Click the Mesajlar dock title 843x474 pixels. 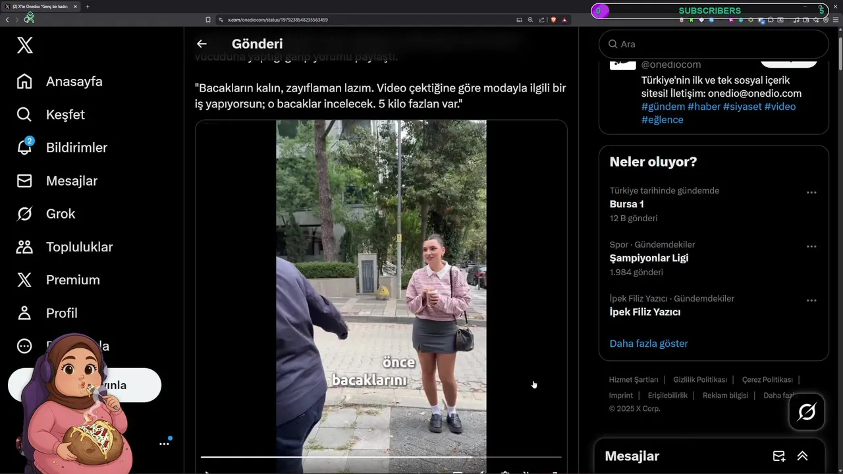(632, 456)
